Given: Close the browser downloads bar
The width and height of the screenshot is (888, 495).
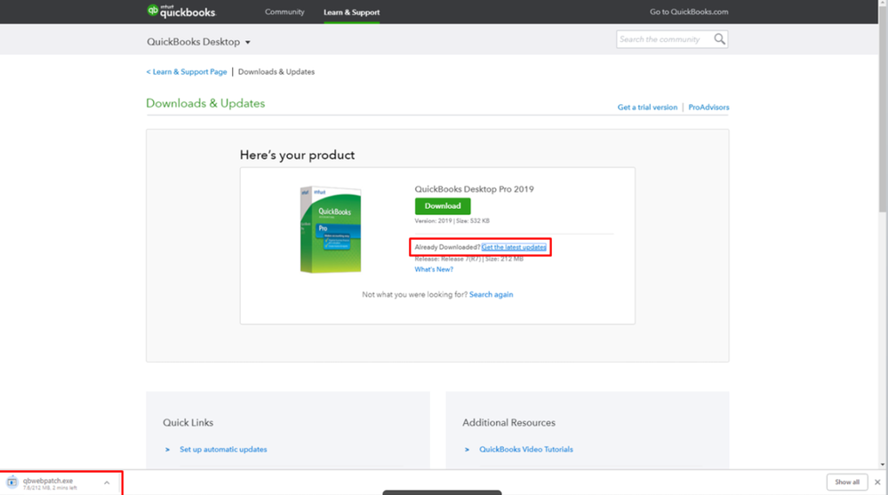Looking at the screenshot, I should [877, 482].
